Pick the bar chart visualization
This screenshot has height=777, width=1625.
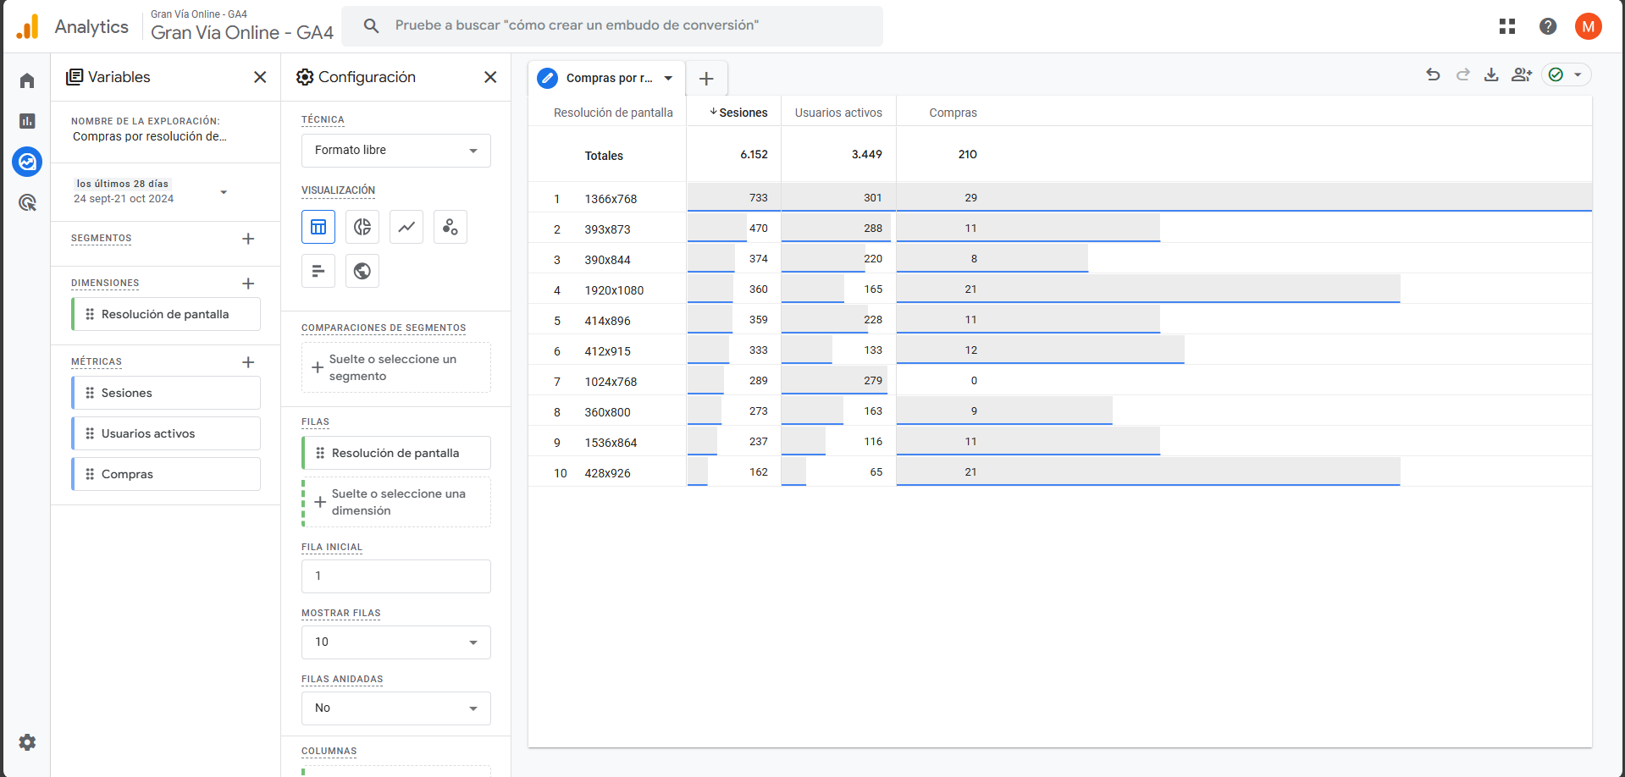click(318, 271)
